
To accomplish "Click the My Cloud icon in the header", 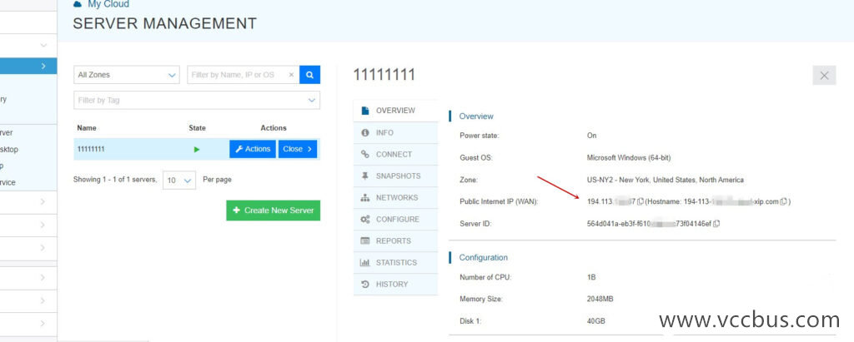I will [78, 4].
